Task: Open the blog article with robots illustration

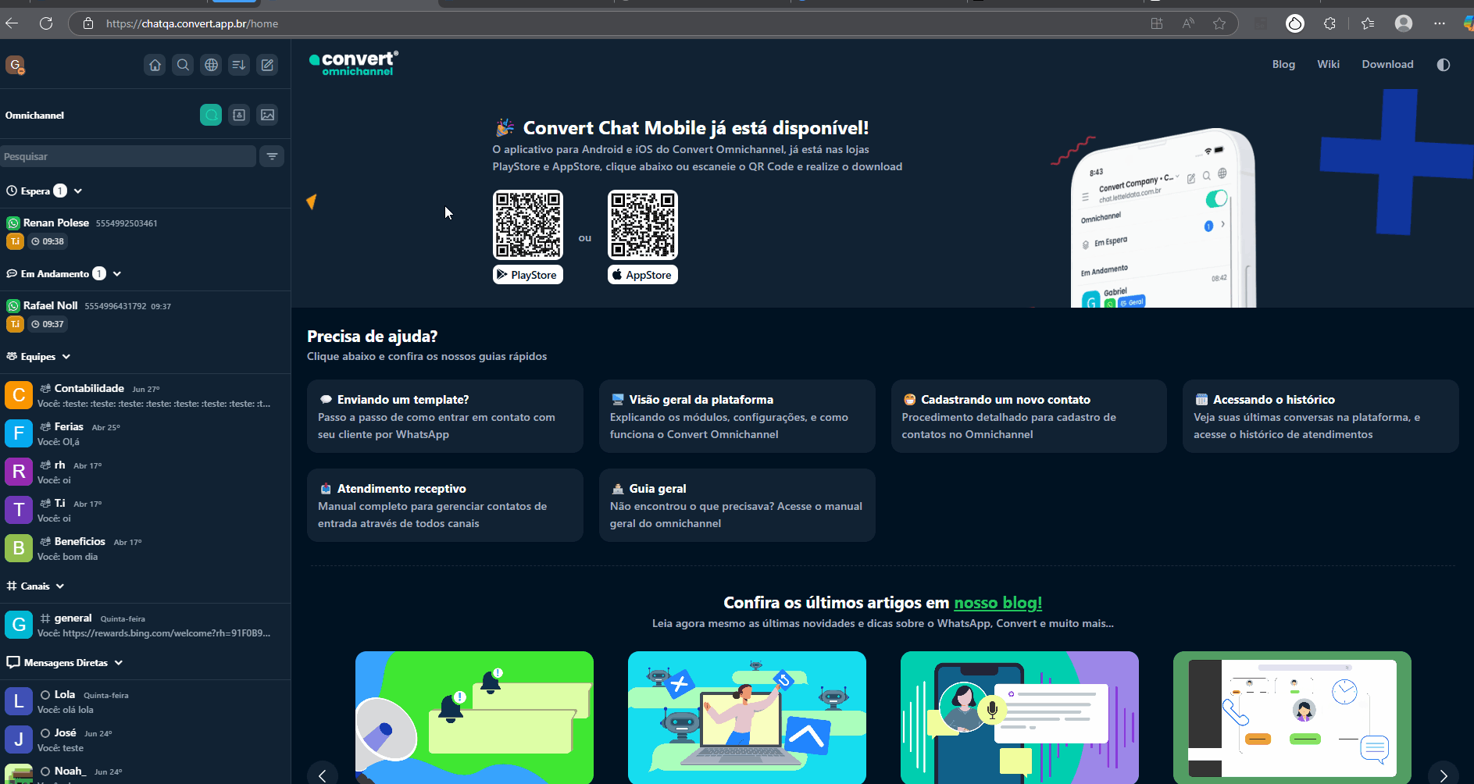Action: pyautogui.click(x=747, y=718)
